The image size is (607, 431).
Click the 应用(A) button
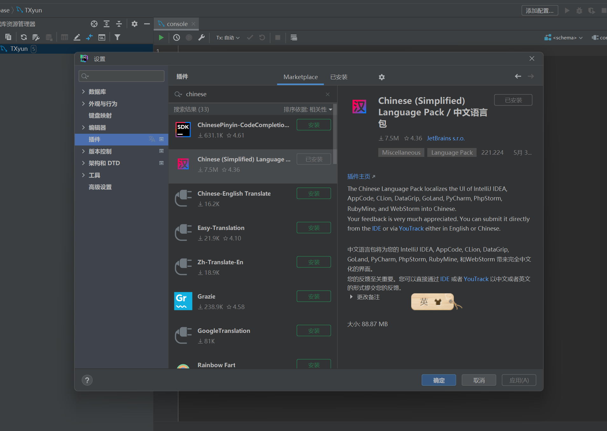click(519, 380)
